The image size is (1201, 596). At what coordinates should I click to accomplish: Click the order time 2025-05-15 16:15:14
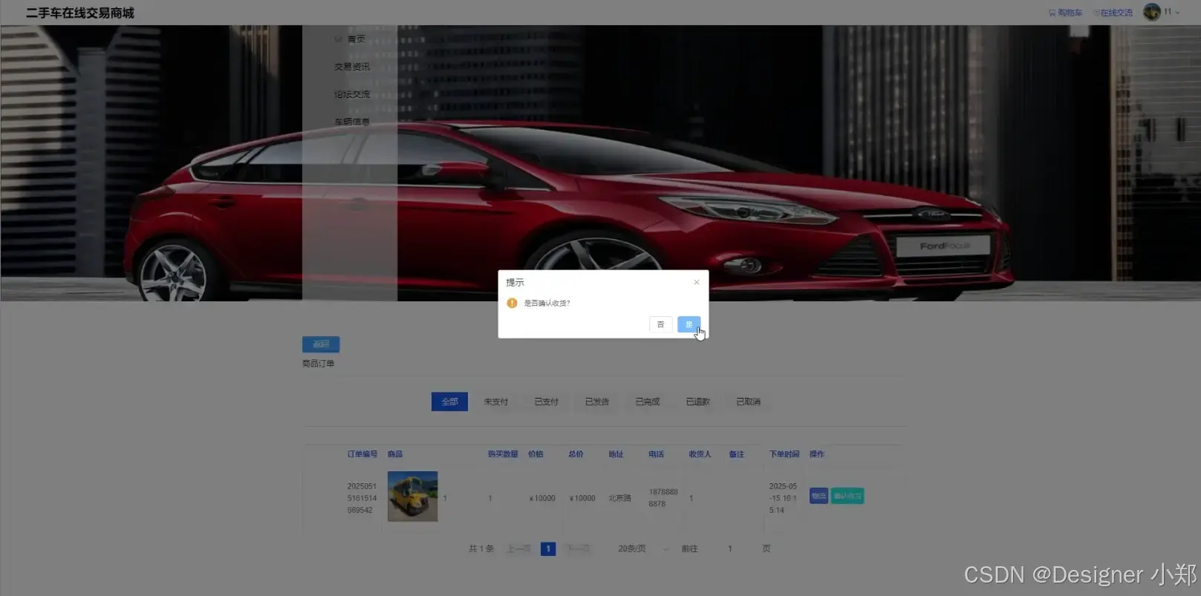click(783, 498)
